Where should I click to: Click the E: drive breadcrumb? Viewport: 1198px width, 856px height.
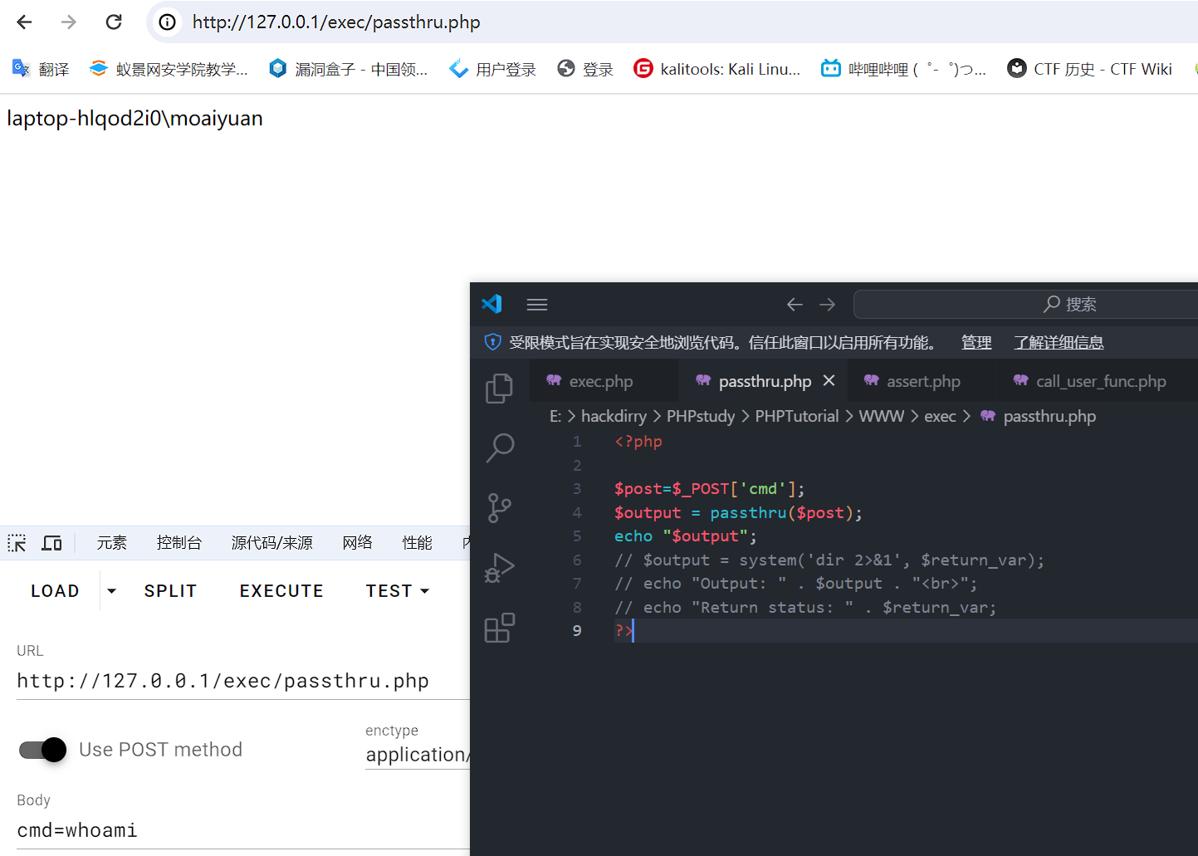pyautogui.click(x=555, y=416)
